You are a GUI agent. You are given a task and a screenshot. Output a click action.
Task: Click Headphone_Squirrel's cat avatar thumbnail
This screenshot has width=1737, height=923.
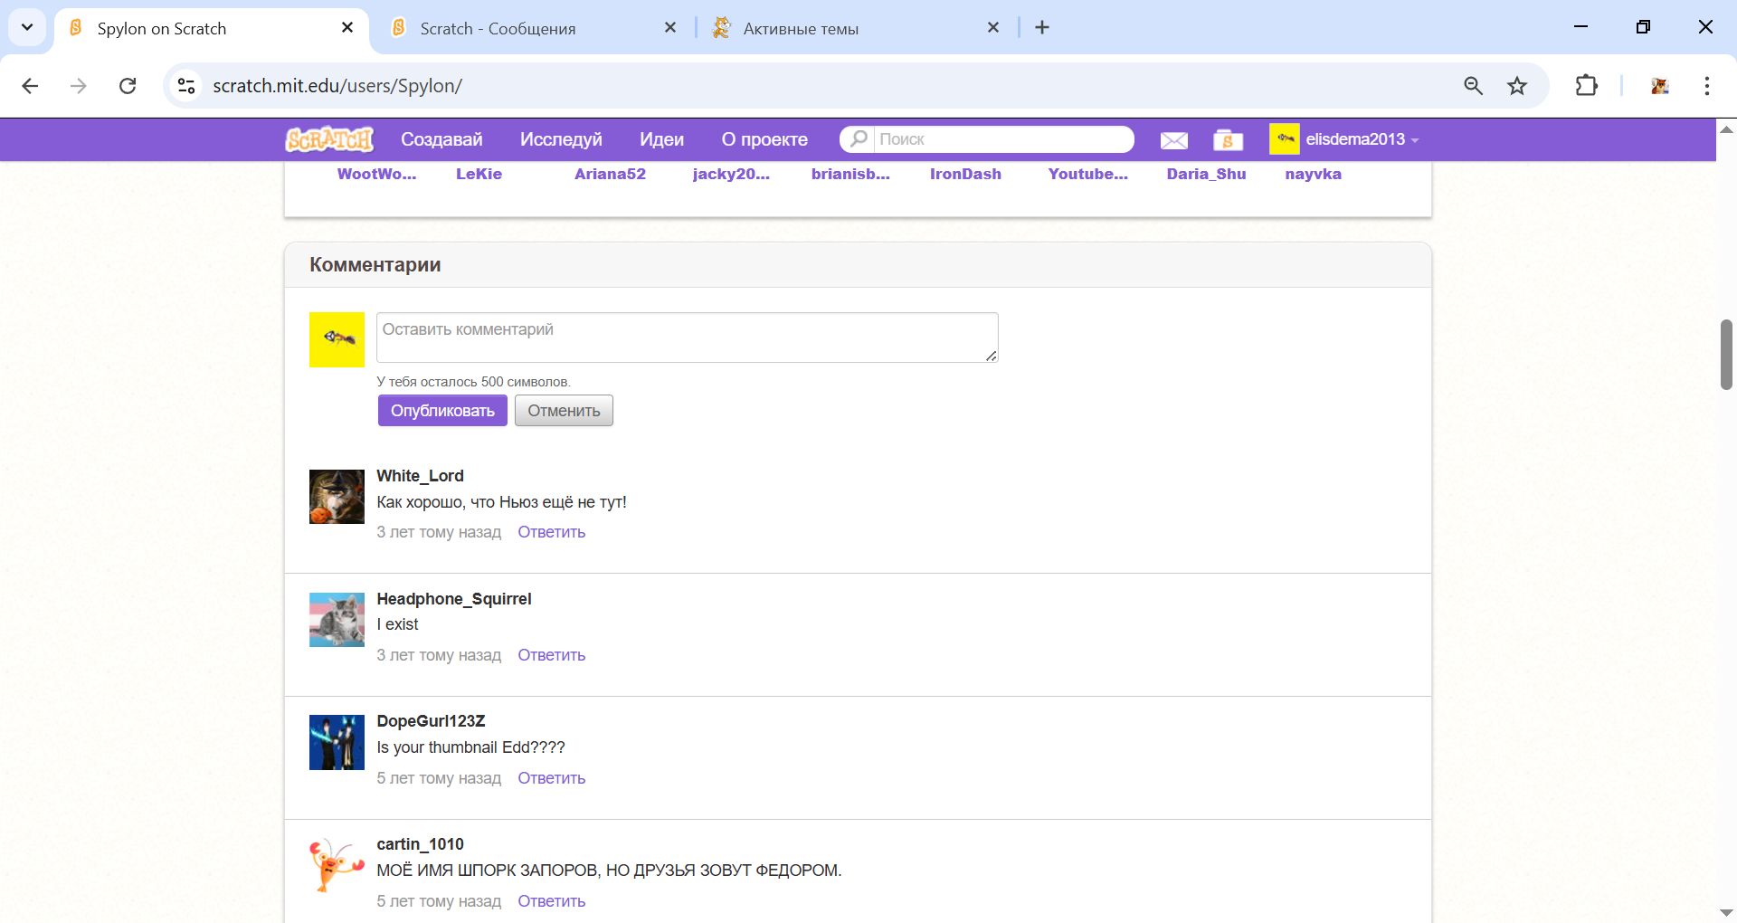coord(337,620)
